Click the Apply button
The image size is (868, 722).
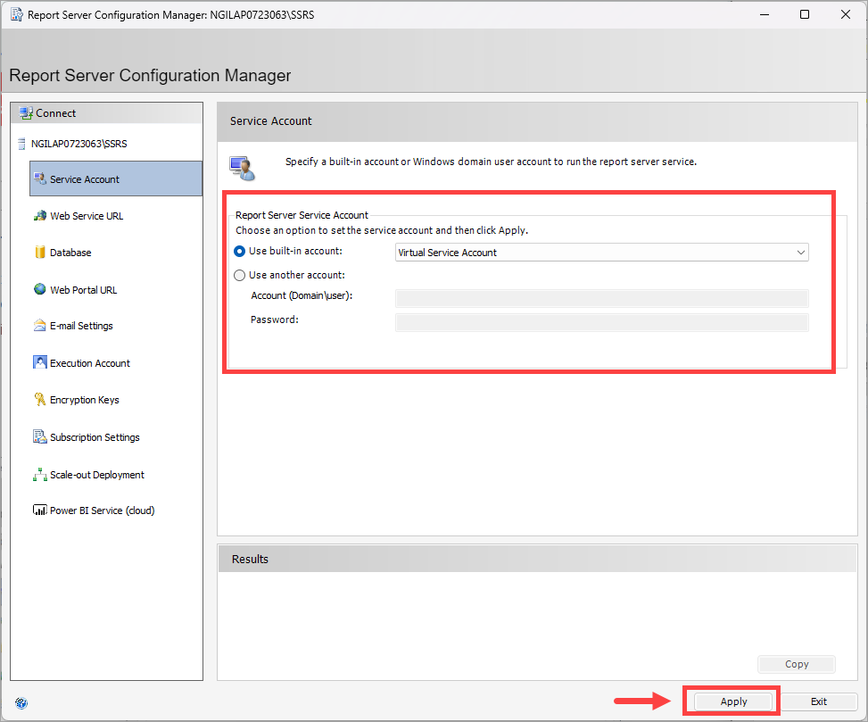[x=733, y=701]
